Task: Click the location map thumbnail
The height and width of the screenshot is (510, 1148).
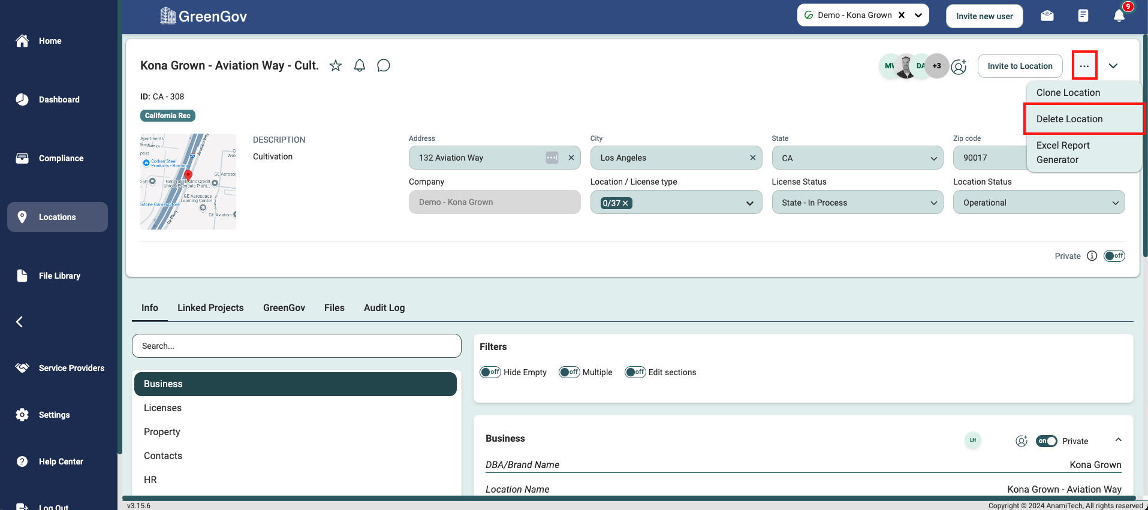Action: 188,182
